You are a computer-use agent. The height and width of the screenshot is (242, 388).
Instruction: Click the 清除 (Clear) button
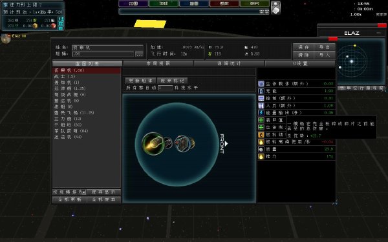303,55
